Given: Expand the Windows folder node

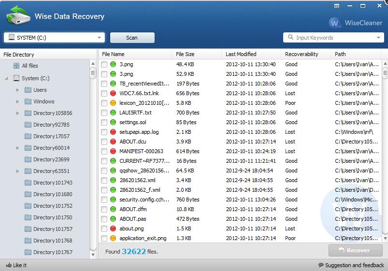Looking at the screenshot, I should 17,101.
